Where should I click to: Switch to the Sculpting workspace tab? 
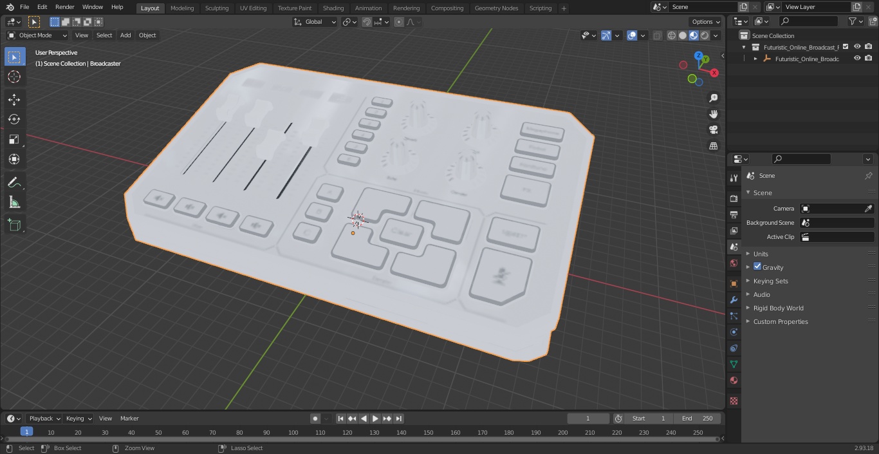(217, 8)
